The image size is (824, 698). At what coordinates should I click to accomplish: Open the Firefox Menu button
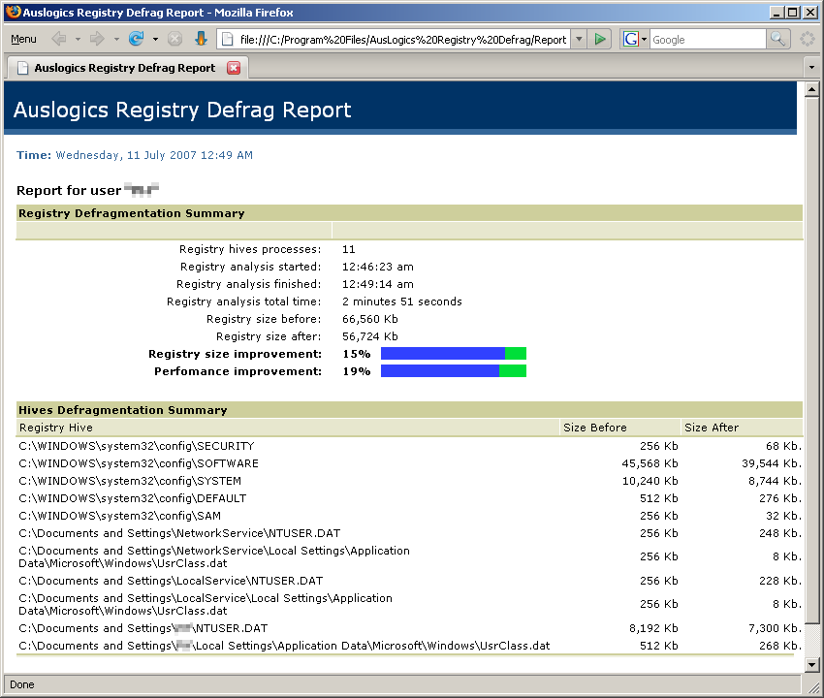coord(23,40)
